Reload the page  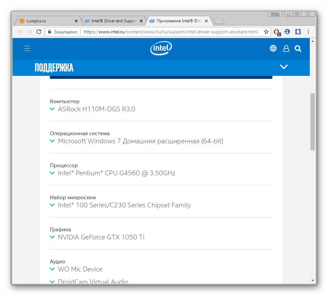[x=39, y=32]
